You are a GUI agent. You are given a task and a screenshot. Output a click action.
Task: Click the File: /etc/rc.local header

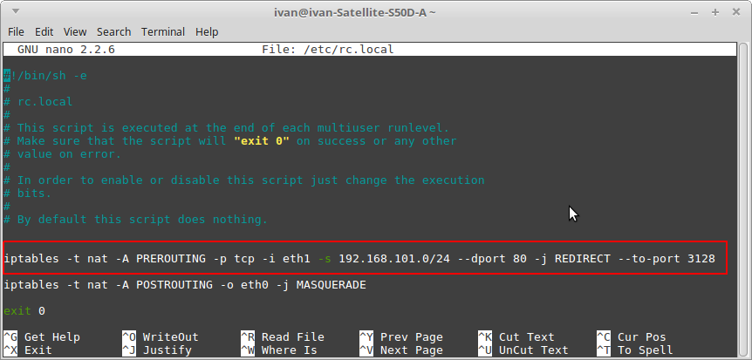328,50
